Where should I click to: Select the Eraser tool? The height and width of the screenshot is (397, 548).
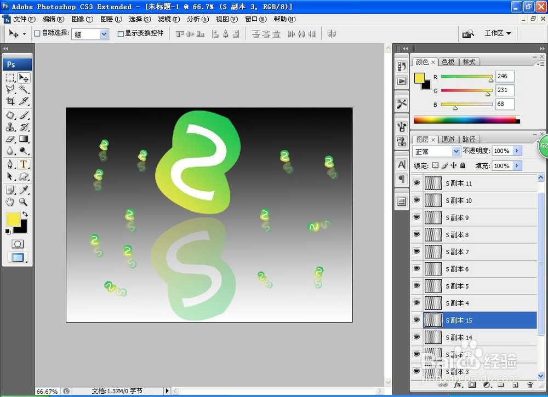[10, 139]
